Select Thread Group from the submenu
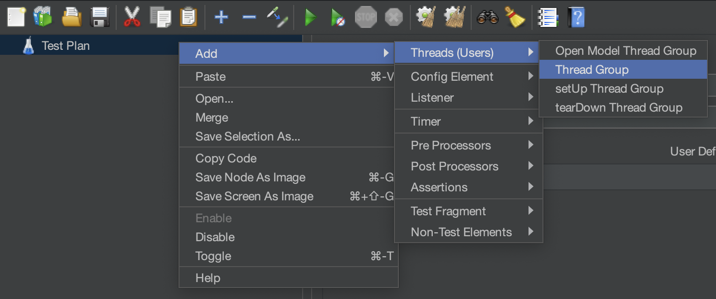The height and width of the screenshot is (299, 716). click(592, 70)
